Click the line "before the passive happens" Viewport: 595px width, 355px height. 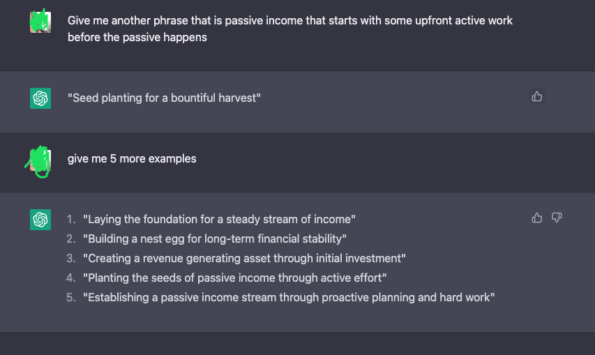(137, 37)
